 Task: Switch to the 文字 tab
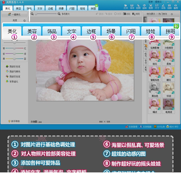pos(40,9)
